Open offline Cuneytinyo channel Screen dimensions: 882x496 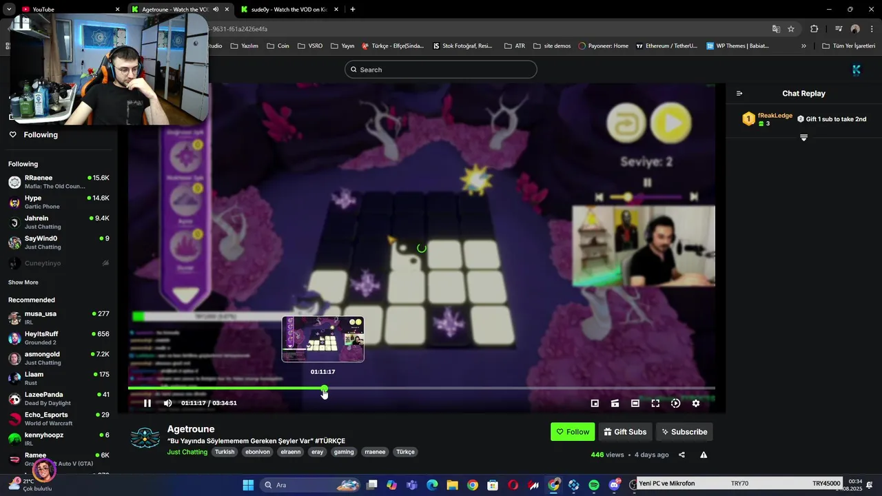click(59, 263)
